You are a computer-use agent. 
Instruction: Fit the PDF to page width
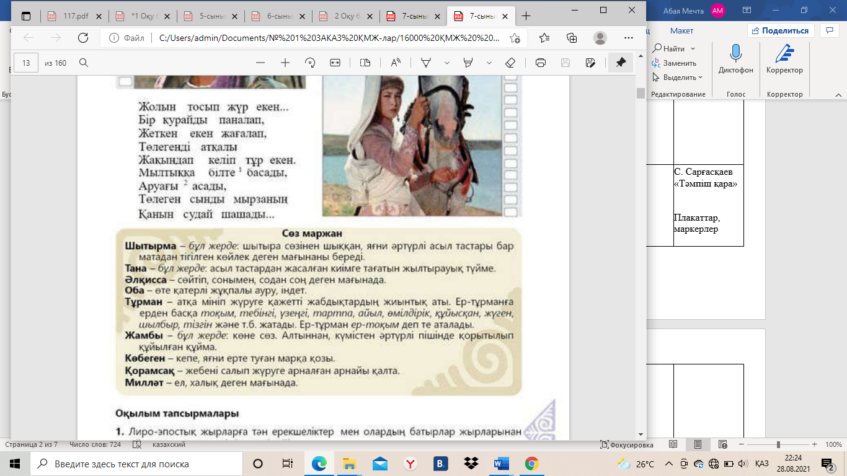click(335, 63)
